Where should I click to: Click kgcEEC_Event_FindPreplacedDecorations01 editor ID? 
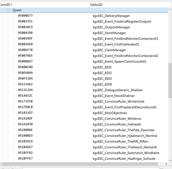pos(125,107)
